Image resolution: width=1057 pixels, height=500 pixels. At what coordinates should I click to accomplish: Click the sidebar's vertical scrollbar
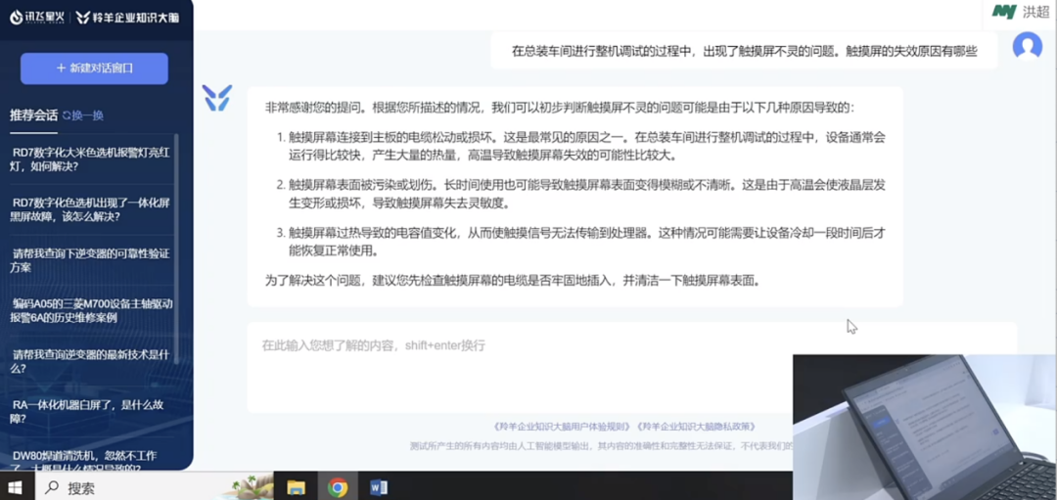[177, 245]
